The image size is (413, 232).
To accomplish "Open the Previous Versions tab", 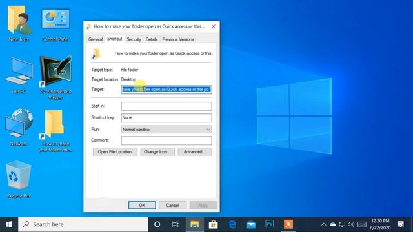I will (x=178, y=39).
